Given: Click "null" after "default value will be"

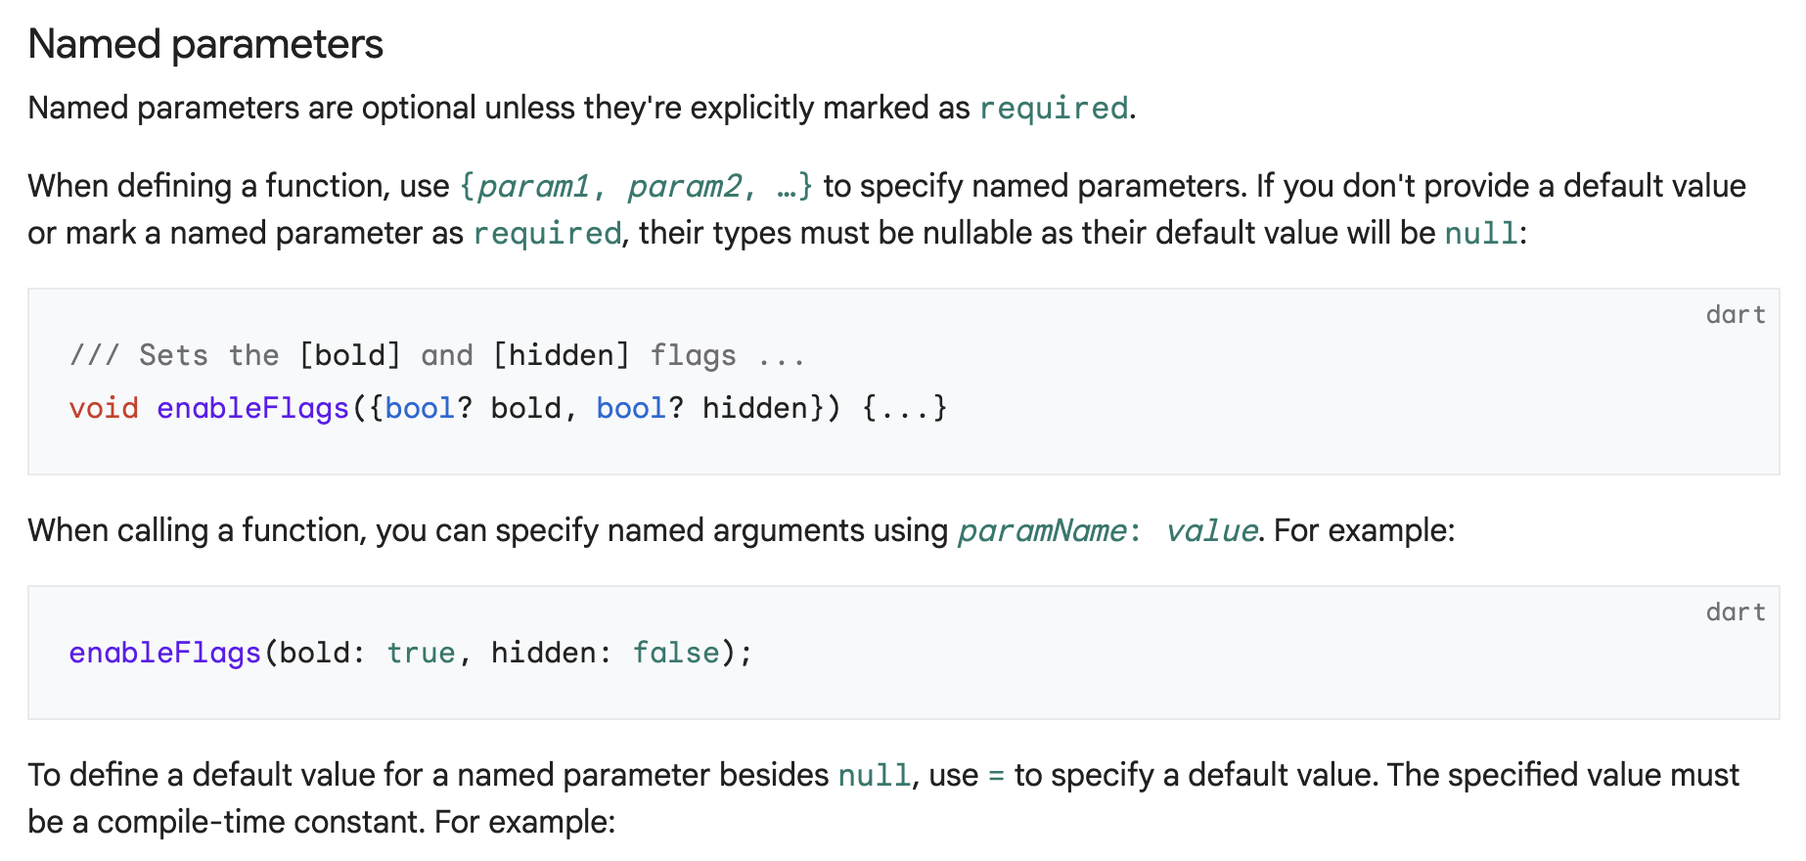Looking at the screenshot, I should (1481, 234).
